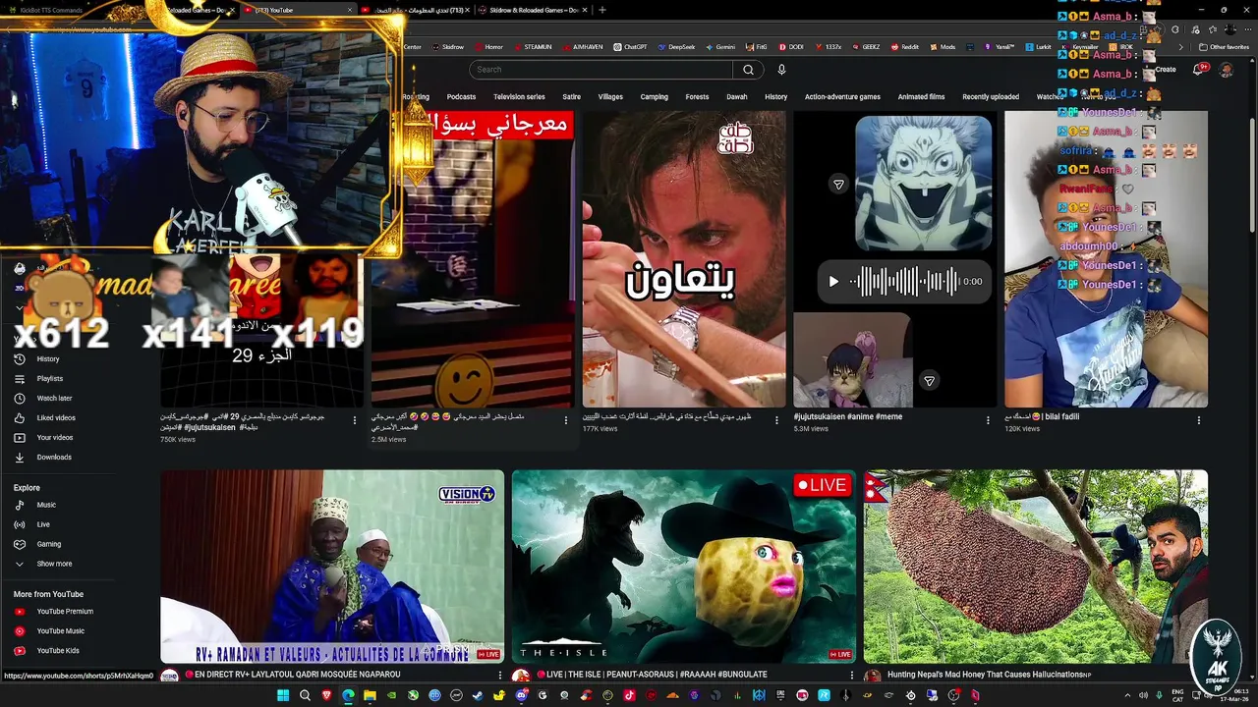1258x707 pixels.
Task: Open Steam from the taskbar
Action: (478, 695)
